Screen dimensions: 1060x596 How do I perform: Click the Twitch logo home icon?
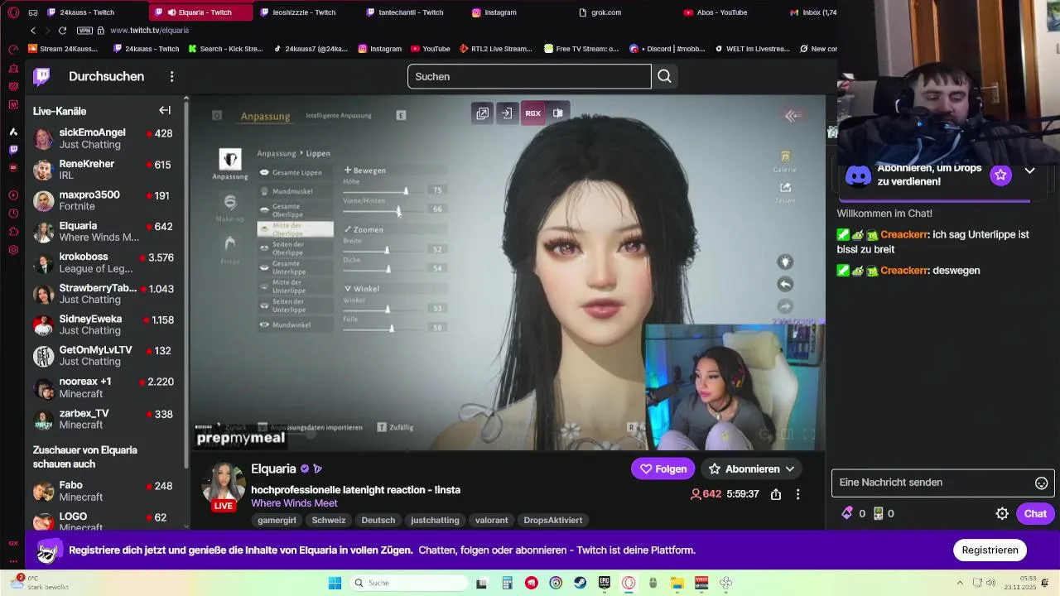(41, 77)
